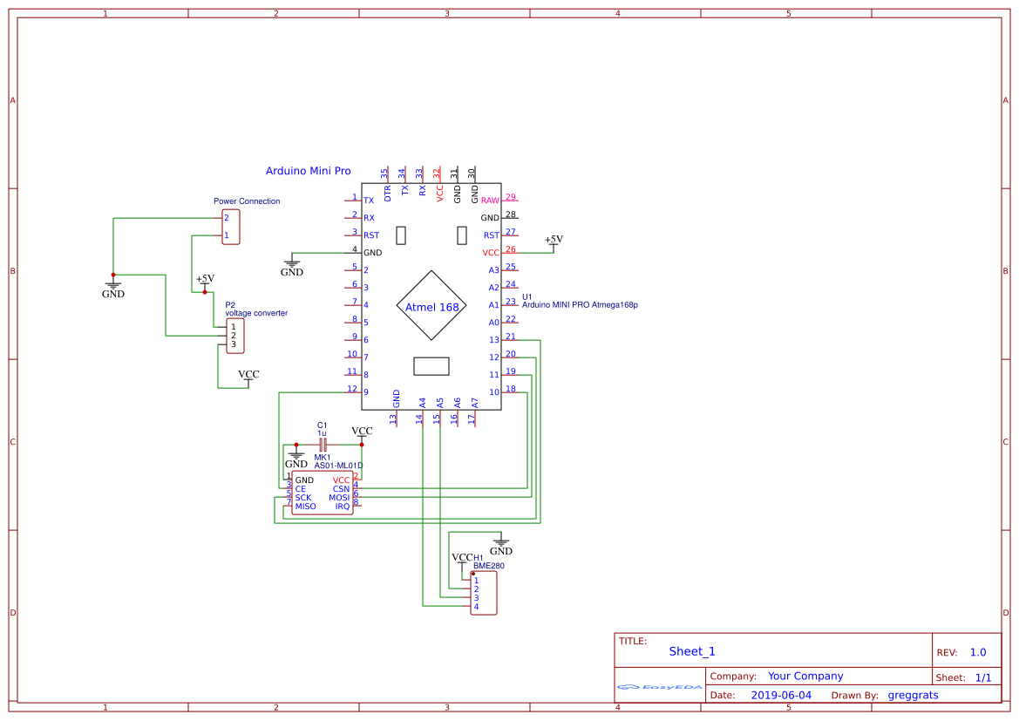Select the Atmel 168 diamond chip symbol

[431, 305]
